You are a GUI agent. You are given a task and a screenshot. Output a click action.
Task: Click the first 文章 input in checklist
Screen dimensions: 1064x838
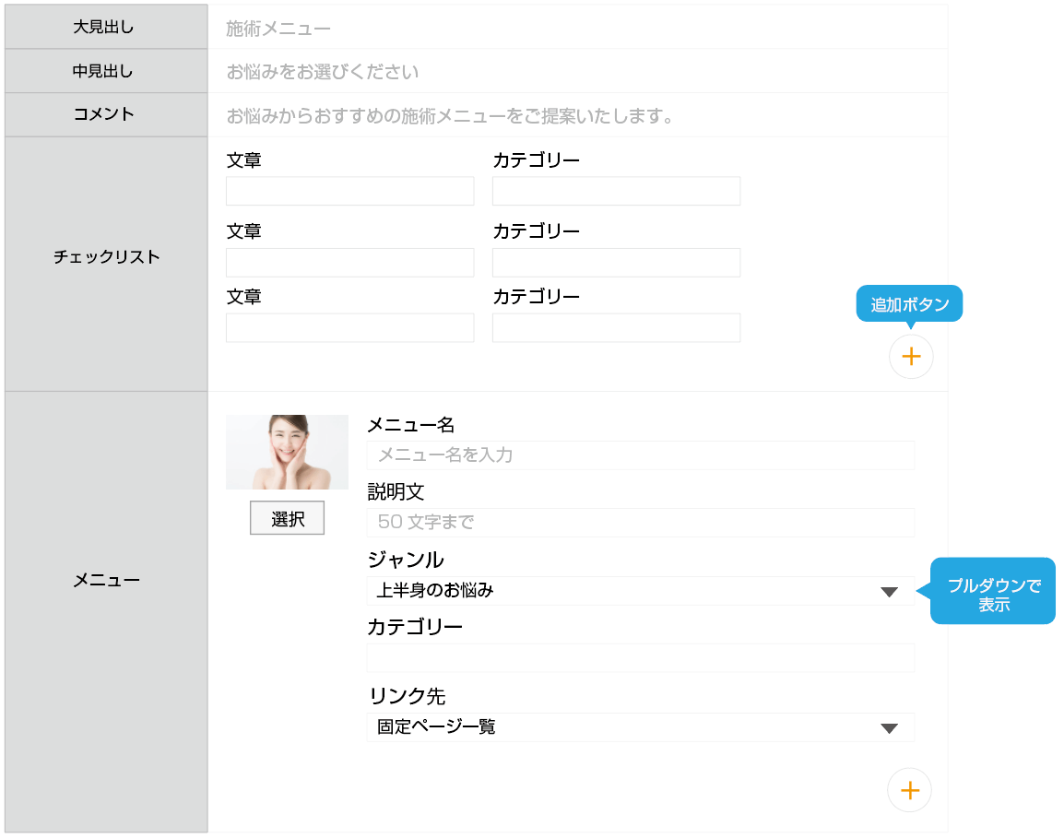[x=349, y=191]
